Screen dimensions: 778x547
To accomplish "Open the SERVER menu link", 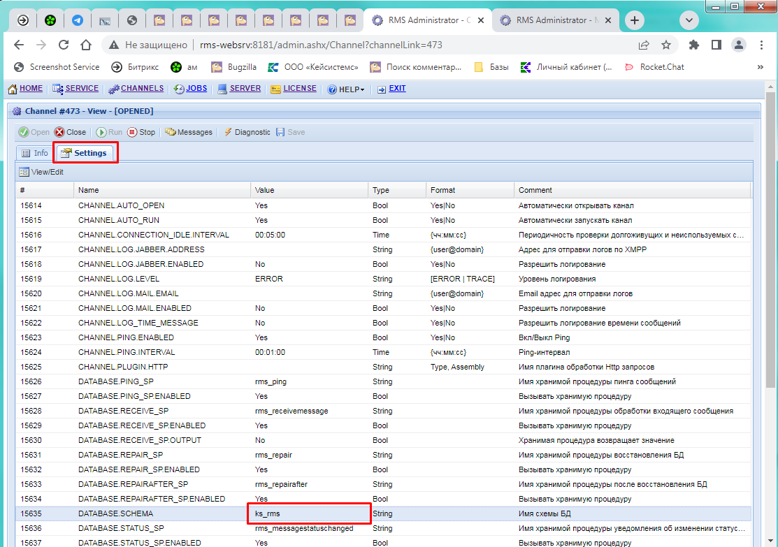I will [x=239, y=88].
